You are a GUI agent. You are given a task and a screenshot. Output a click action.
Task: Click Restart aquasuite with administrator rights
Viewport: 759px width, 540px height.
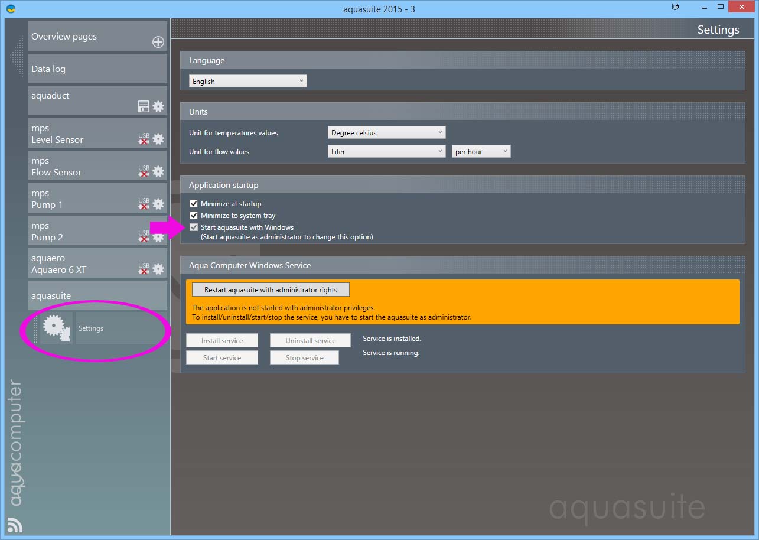271,289
